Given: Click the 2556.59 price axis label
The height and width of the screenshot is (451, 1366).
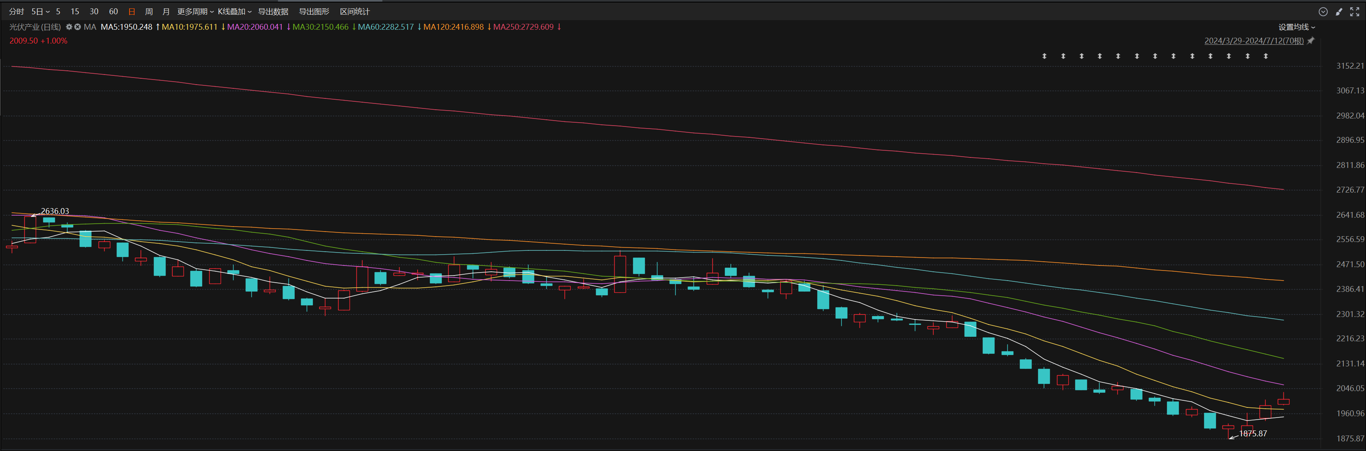Looking at the screenshot, I should (x=1350, y=239).
